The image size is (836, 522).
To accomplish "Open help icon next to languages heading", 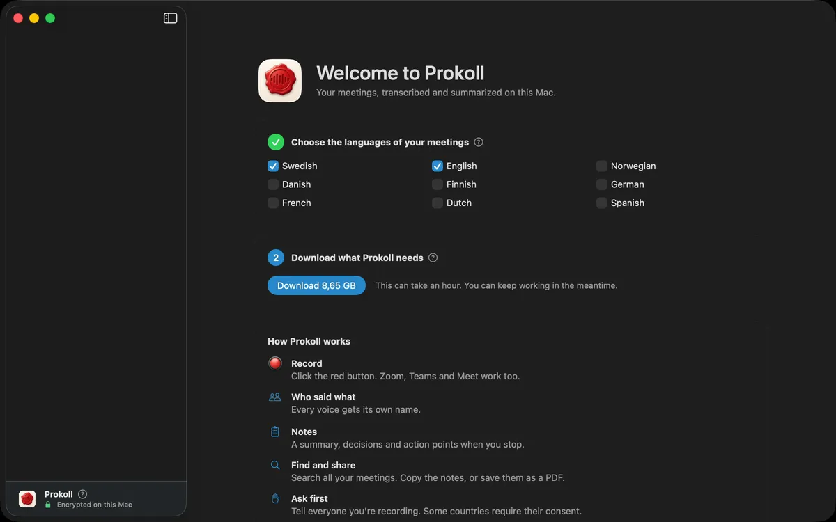I will tap(479, 142).
